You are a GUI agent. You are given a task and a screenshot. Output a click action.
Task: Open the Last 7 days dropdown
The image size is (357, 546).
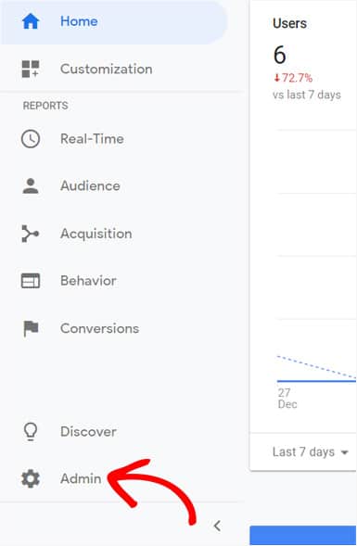[310, 452]
